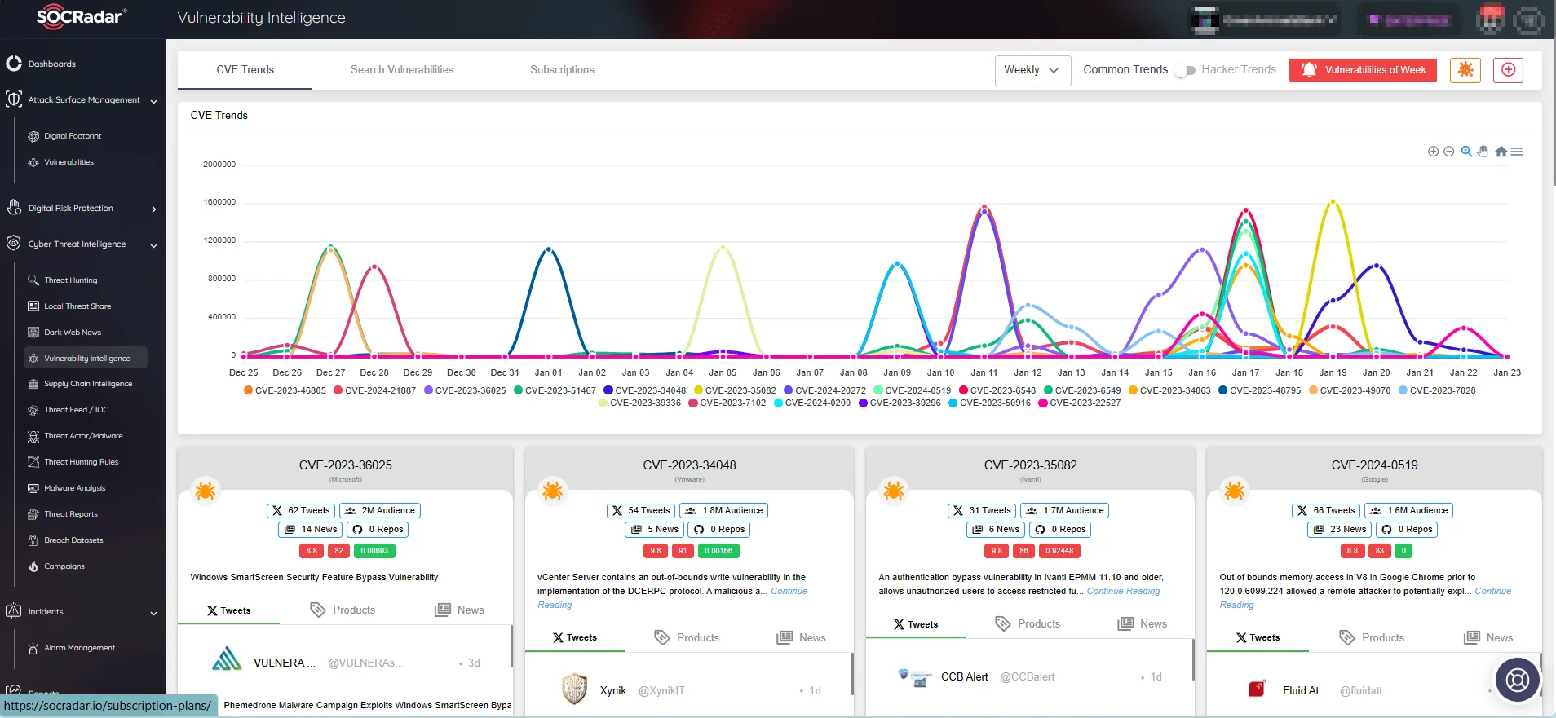Open Products tab in CVE-2023-36025 card
The width and height of the screenshot is (1556, 718).
point(343,610)
